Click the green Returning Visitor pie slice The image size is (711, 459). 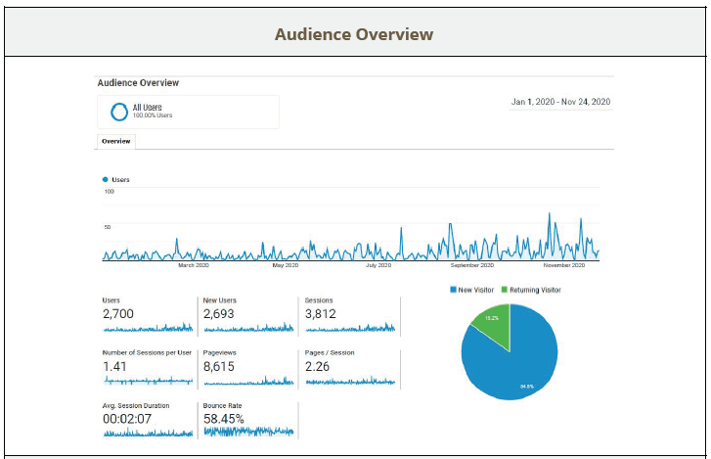494,324
